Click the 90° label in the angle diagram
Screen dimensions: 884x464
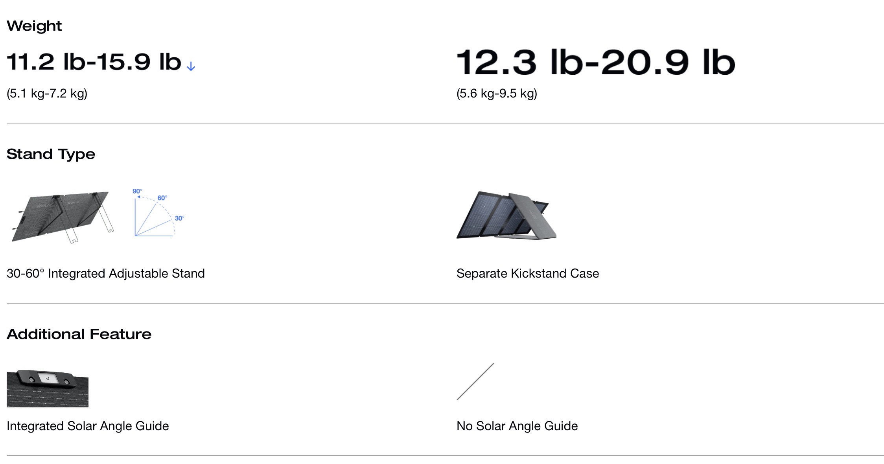137,191
